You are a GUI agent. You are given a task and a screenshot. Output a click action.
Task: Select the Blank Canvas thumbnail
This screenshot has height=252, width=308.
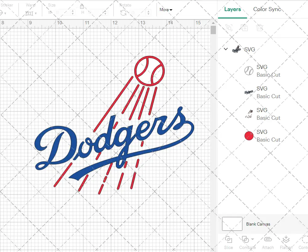(x=232, y=224)
